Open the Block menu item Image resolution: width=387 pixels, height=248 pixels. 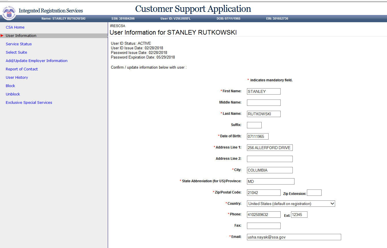10,86
